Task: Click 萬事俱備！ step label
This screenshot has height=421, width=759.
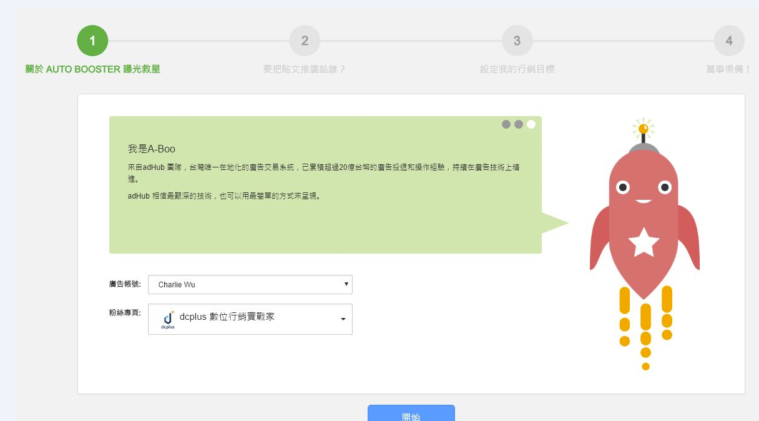Action: [729, 69]
